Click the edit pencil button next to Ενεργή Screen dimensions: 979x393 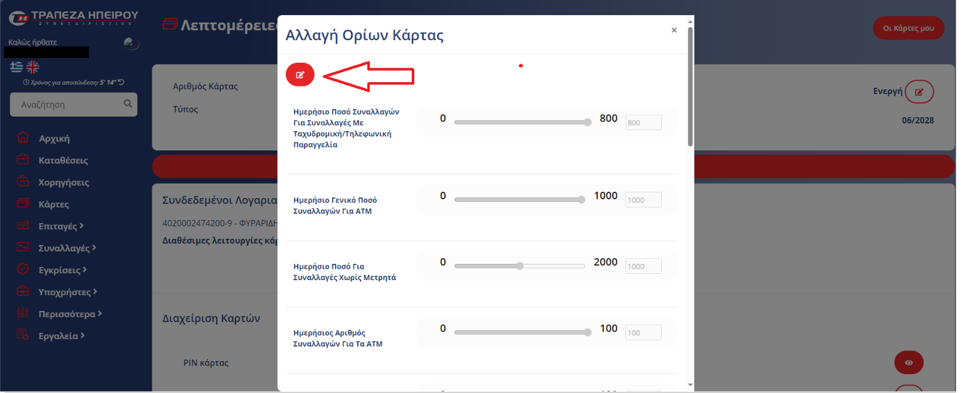click(x=919, y=92)
